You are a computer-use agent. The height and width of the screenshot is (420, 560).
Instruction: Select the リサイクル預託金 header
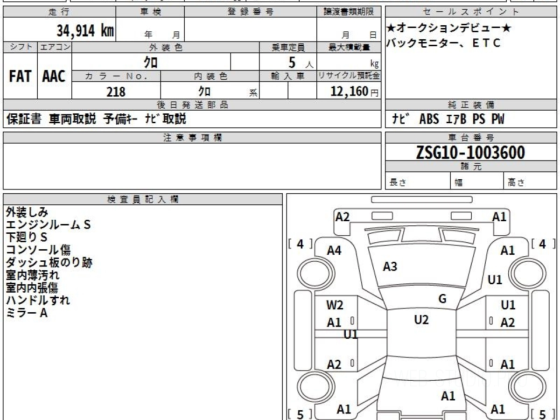(349, 76)
